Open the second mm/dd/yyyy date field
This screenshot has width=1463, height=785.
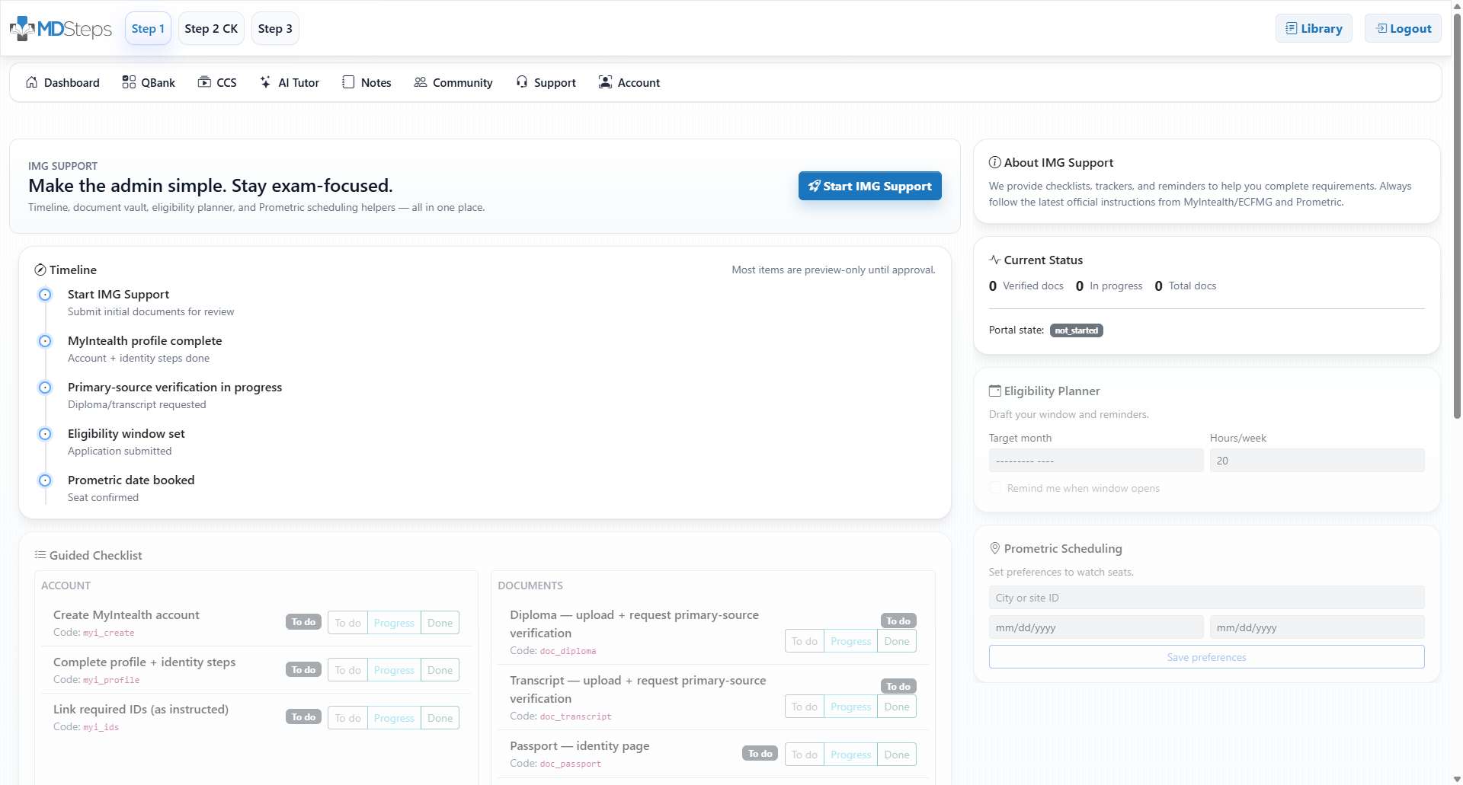point(1317,627)
